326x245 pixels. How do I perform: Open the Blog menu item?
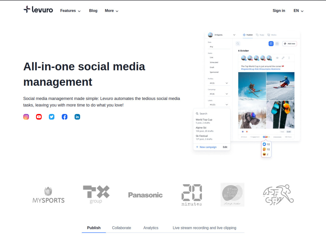(93, 11)
